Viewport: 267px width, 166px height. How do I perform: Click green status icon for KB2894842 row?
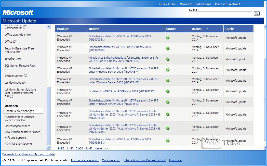[x=168, y=114]
